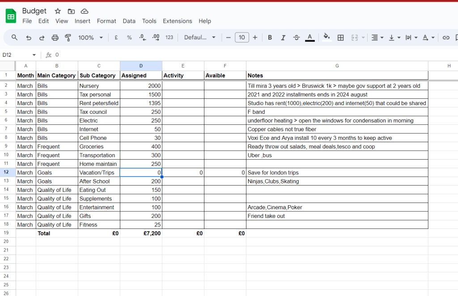Select the £7,200 total cell
The image size is (458, 296).
click(141, 233)
